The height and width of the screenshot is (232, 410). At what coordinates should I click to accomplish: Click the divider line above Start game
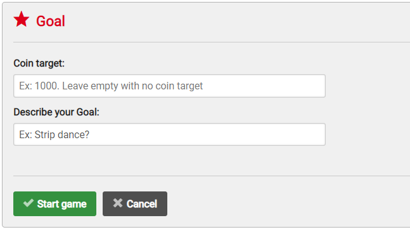[x=212, y=176]
